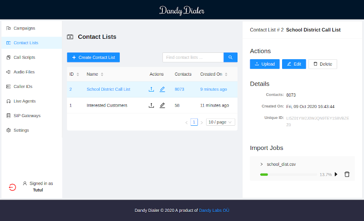Click the magnifier search button
Image resolution: width=364 pixels, height=221 pixels.
pyautogui.click(x=230, y=57)
